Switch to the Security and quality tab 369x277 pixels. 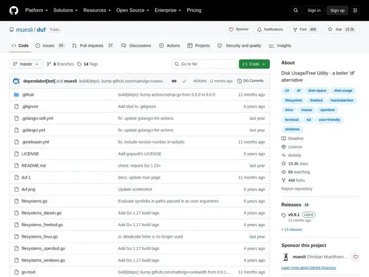(239, 46)
